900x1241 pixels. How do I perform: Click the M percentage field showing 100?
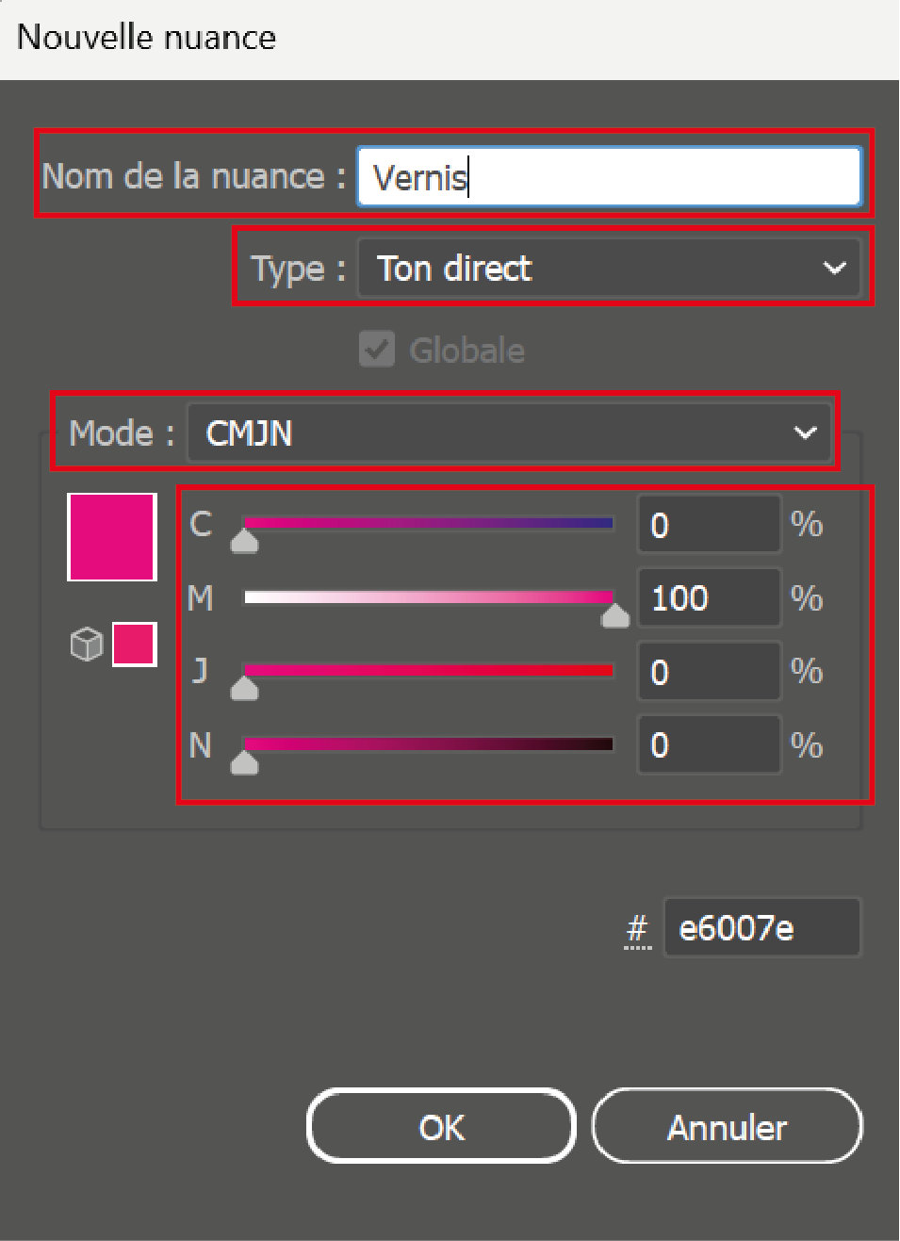709,598
